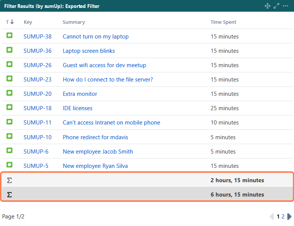
Task: Click the previous page left arrow
Action: click(272, 217)
